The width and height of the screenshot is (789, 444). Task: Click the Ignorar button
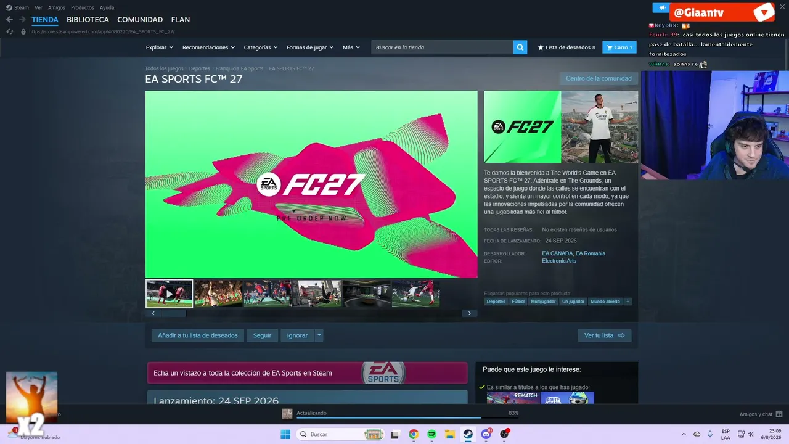(x=297, y=335)
